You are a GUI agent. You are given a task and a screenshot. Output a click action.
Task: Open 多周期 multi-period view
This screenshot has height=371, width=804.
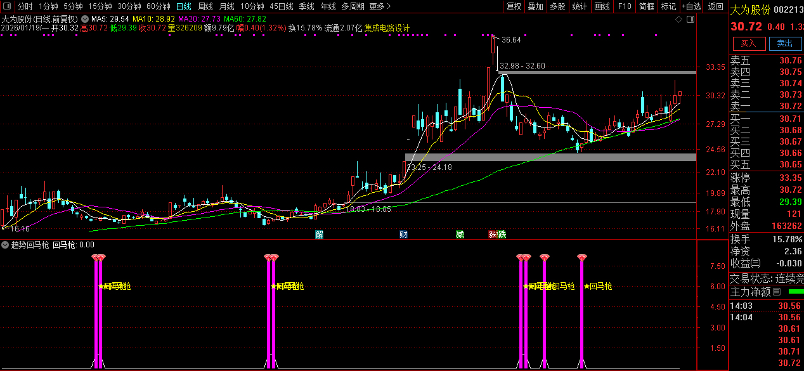point(353,6)
